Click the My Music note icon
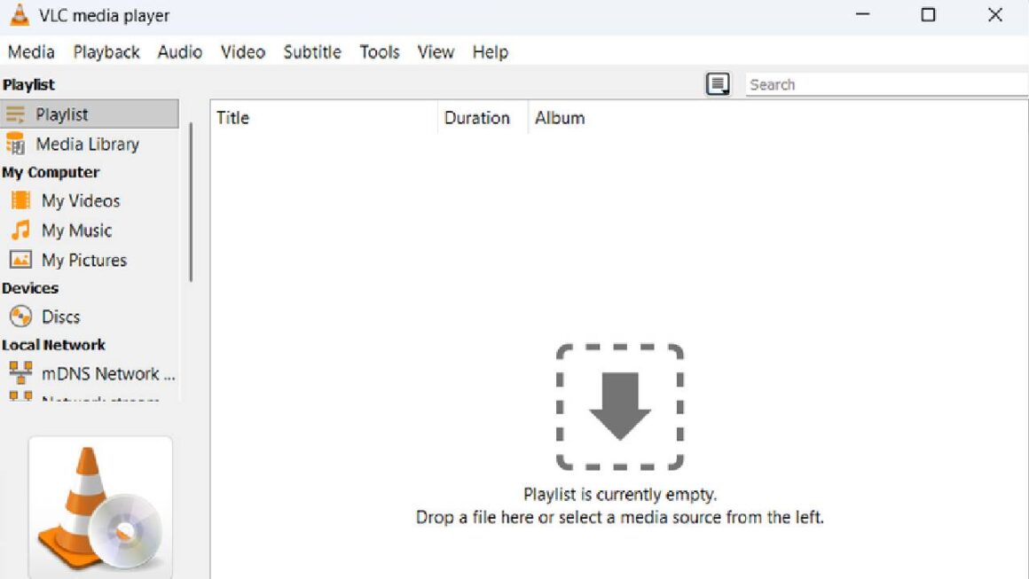The image size is (1029, 579). click(20, 231)
